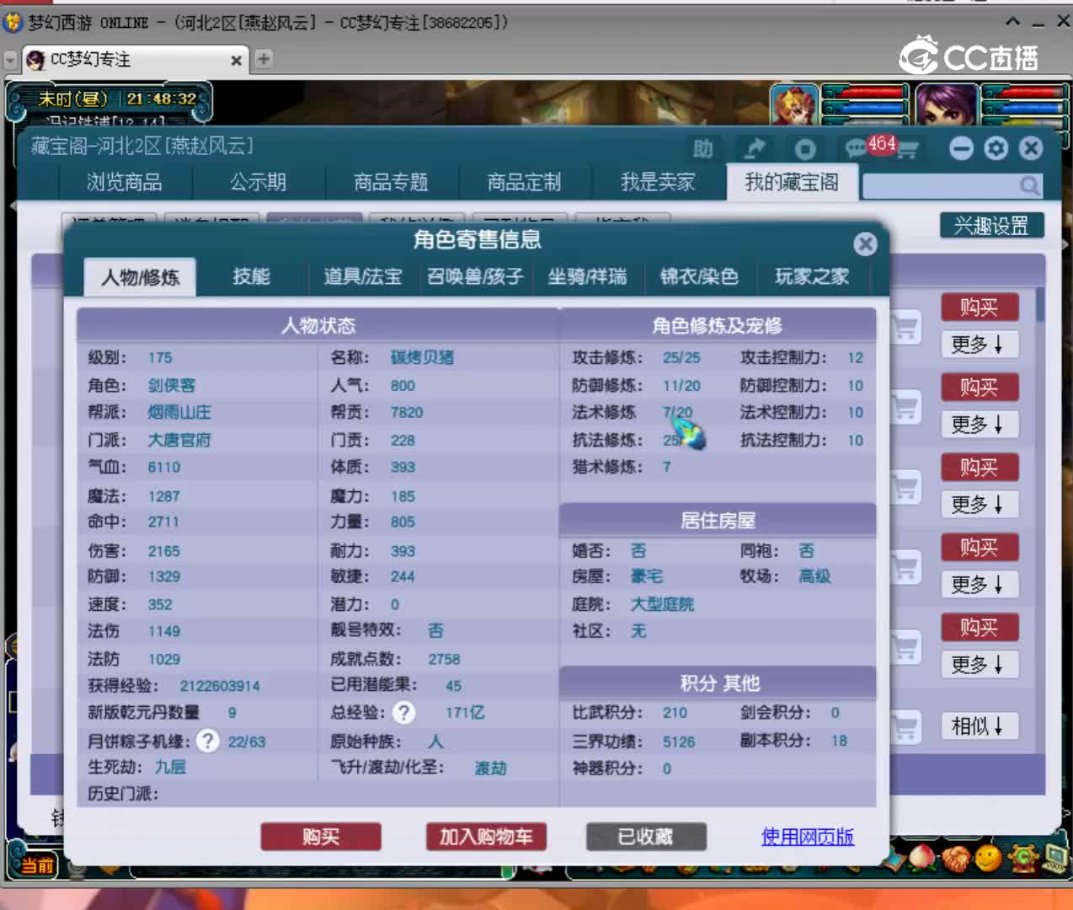The image size is (1073, 910).
Task: Open the shopping cart in top toolbar
Action: coord(907,150)
